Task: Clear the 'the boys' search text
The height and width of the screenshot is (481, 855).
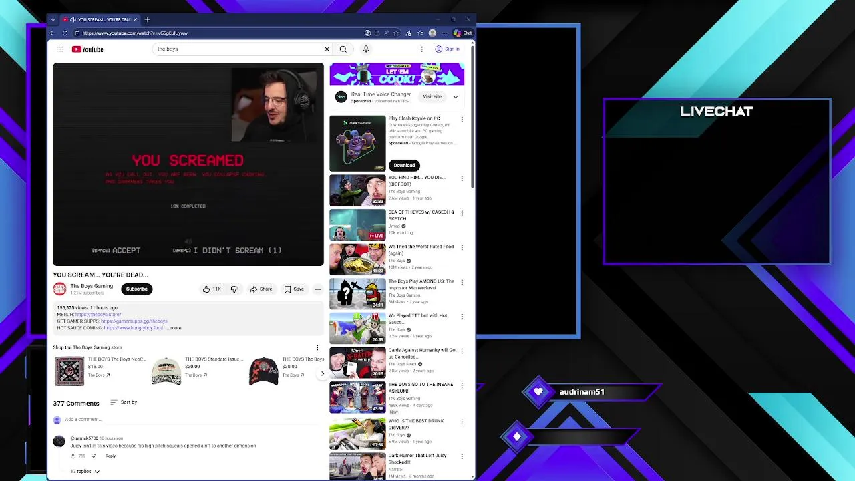Action: coord(327,49)
